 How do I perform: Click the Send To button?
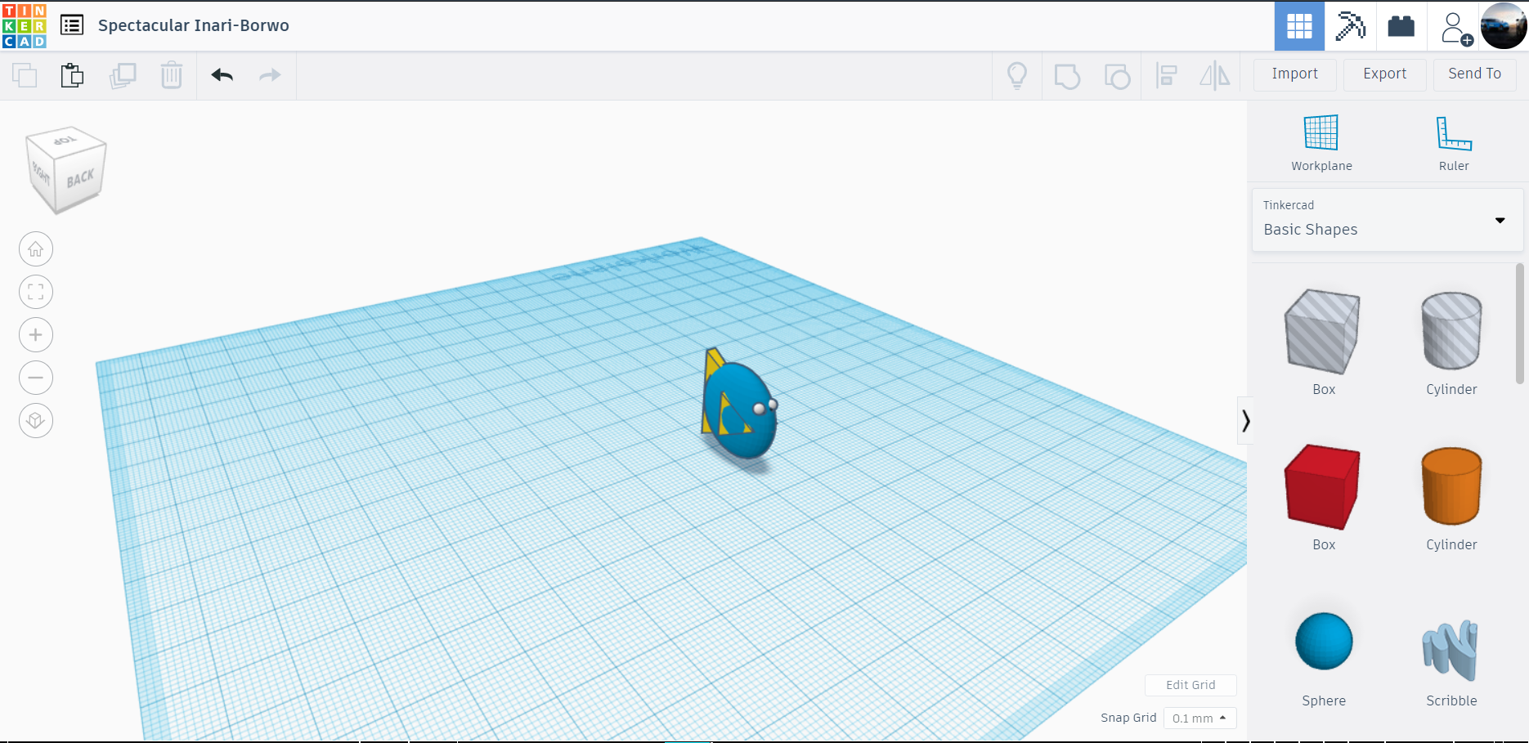tap(1475, 74)
